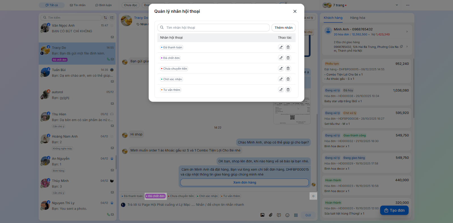The height and width of the screenshot is (223, 453).
Task: Open invoice HD000038 card
Action: point(367,96)
